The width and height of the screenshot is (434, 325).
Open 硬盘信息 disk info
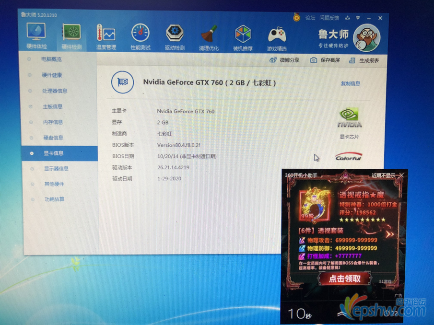53,138
